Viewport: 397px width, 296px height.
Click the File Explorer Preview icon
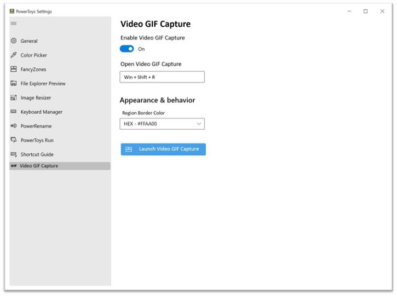tap(14, 83)
